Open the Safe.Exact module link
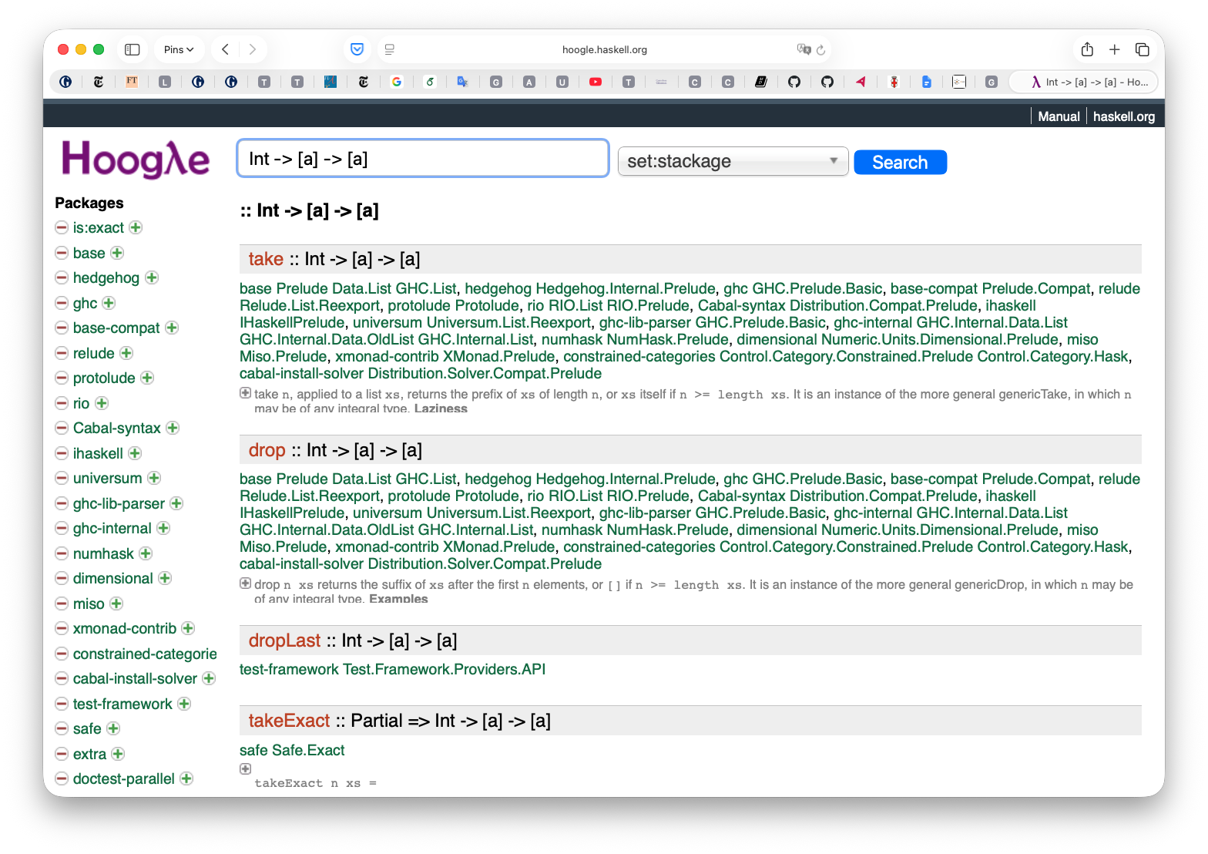Viewport: 1208px width, 854px height. click(308, 750)
